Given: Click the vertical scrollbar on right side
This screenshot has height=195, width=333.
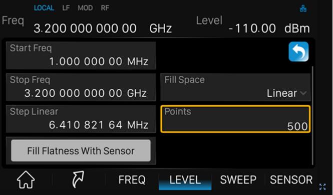Looking at the screenshot, I should pyautogui.click(x=312, y=115).
